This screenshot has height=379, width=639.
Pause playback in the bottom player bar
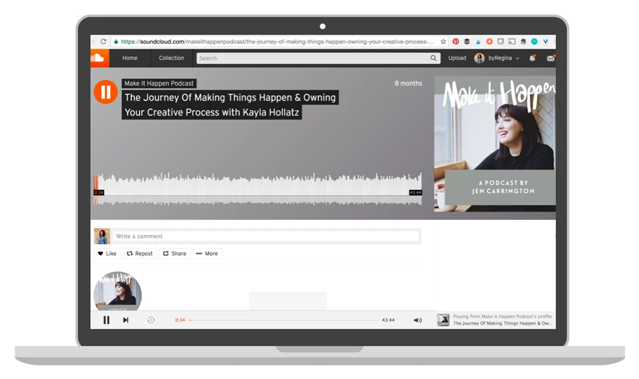click(x=106, y=320)
